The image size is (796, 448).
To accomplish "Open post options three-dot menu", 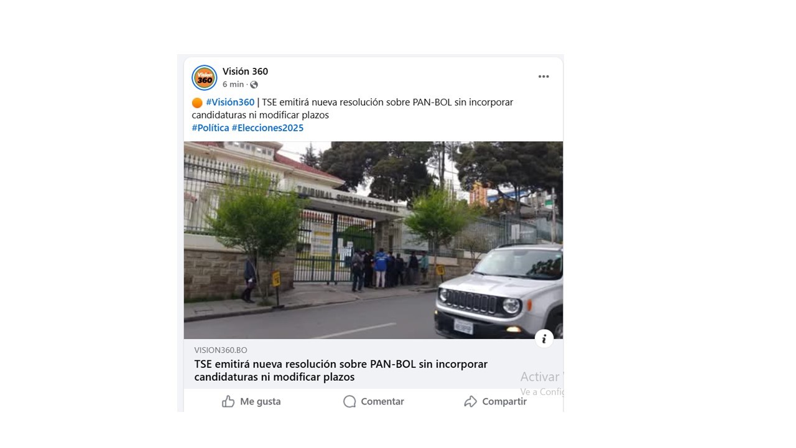I will [544, 77].
